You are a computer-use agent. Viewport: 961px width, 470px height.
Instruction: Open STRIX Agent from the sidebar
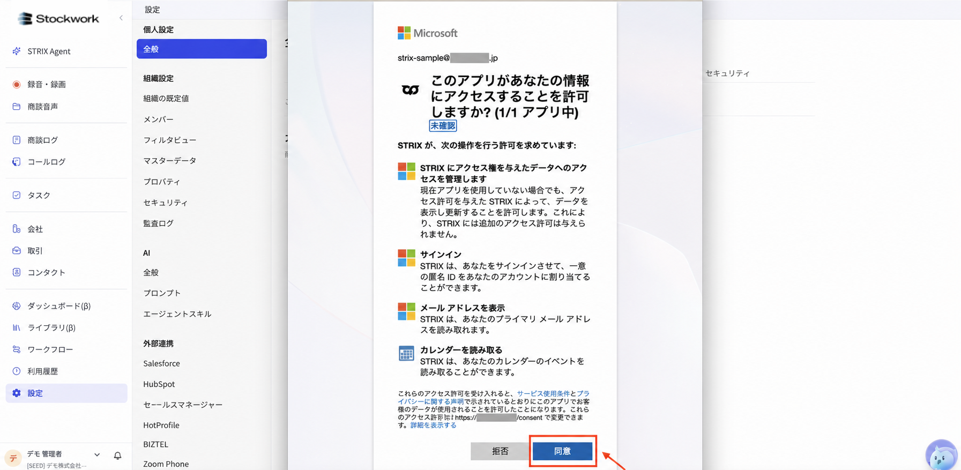point(49,51)
